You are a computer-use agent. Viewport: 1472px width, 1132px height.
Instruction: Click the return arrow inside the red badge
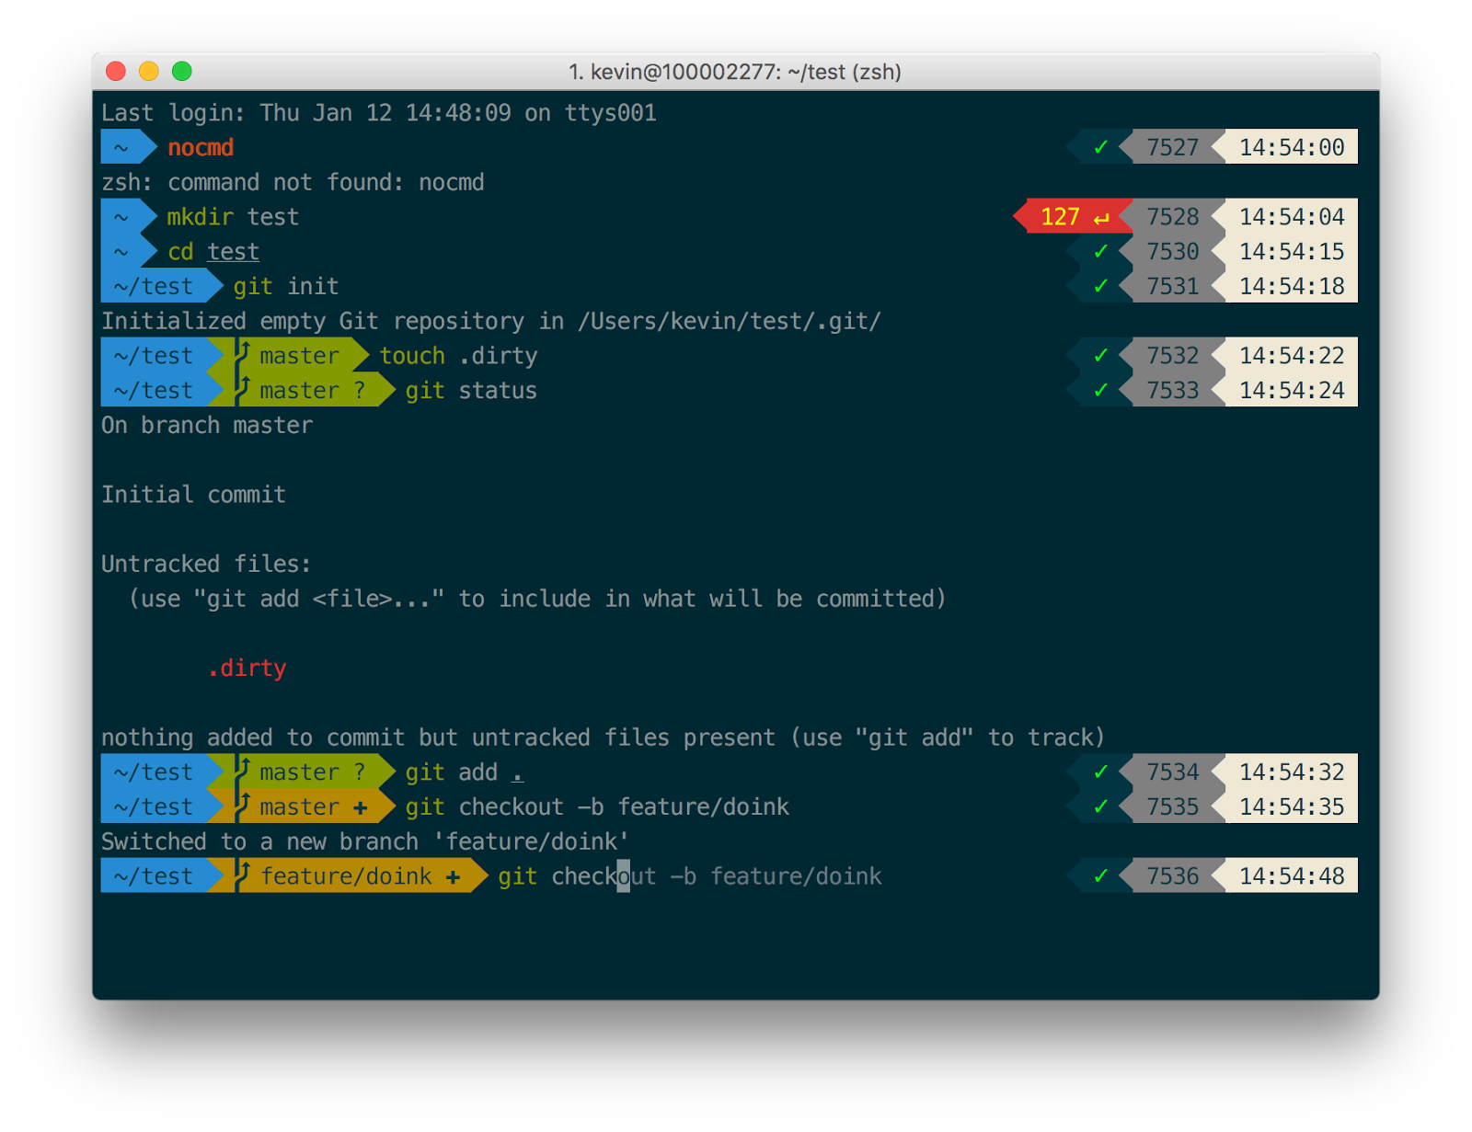(1102, 217)
